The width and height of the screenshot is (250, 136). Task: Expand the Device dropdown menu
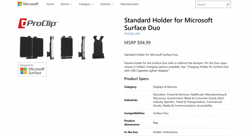66,4
